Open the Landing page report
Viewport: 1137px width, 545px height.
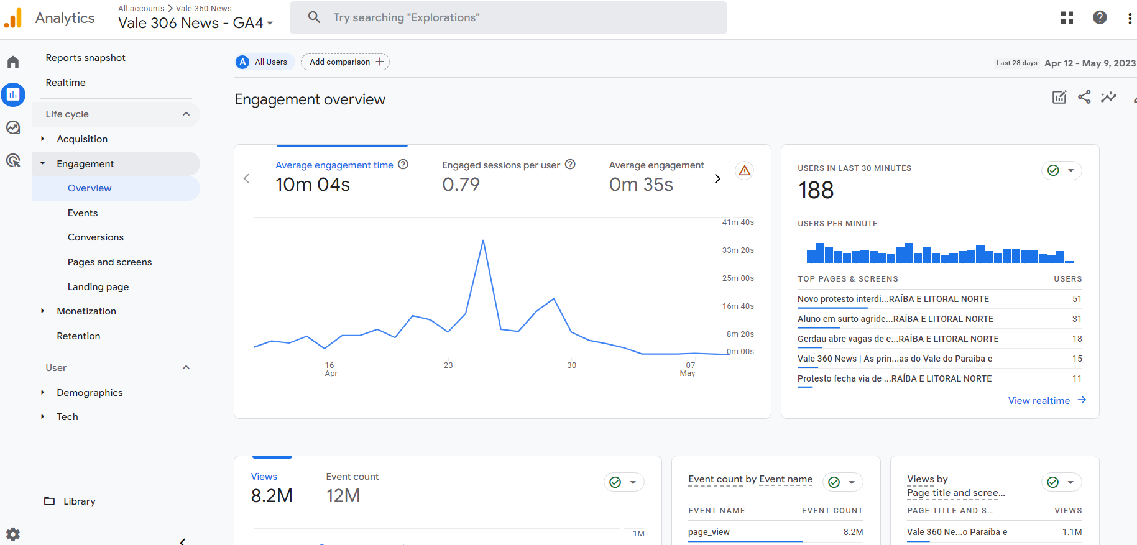coord(98,287)
